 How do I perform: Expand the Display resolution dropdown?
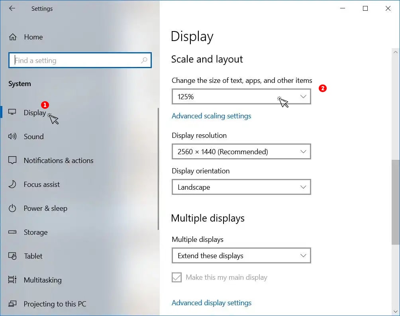[x=241, y=151]
